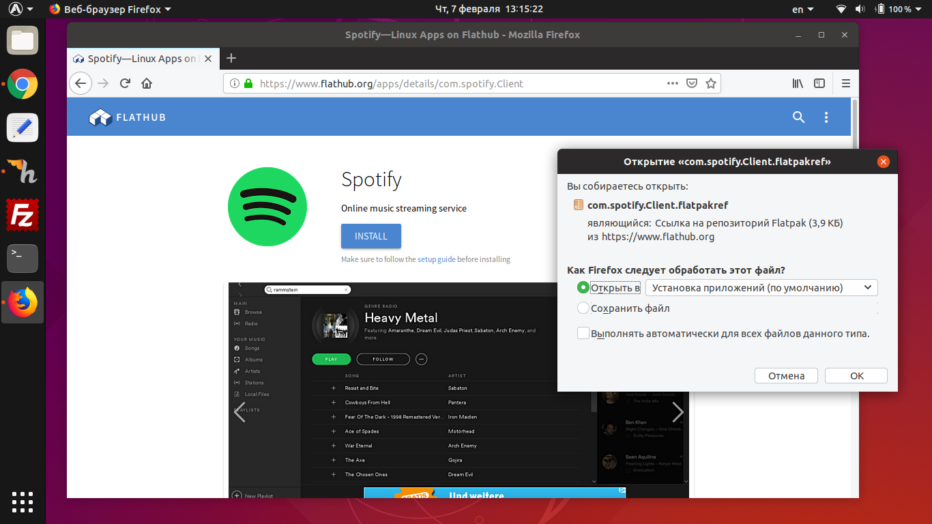Bookmark this page with star icon

click(711, 83)
